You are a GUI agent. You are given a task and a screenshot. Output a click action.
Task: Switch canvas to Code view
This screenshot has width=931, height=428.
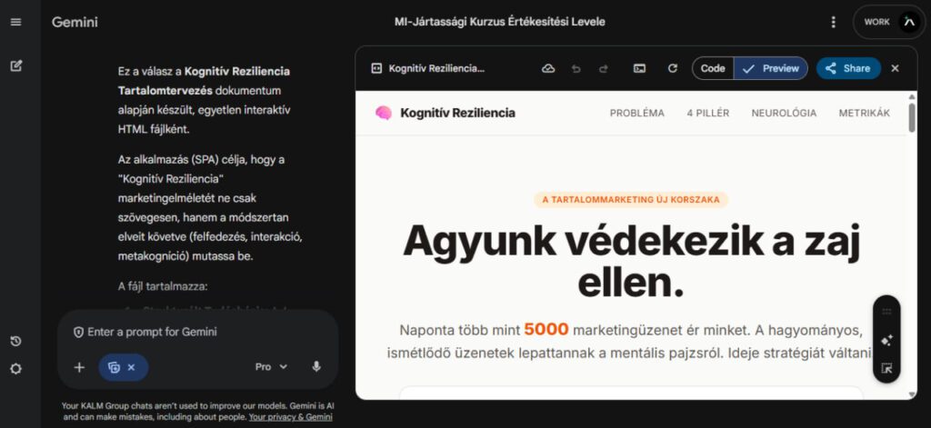coord(713,68)
